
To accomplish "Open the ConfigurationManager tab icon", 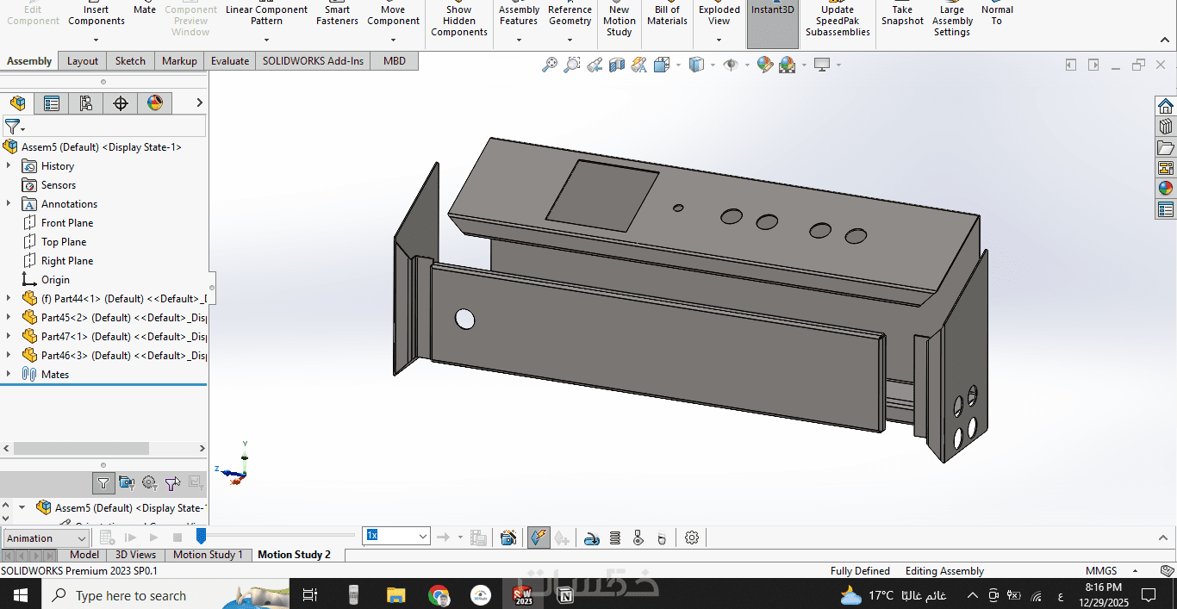I will tap(86, 103).
